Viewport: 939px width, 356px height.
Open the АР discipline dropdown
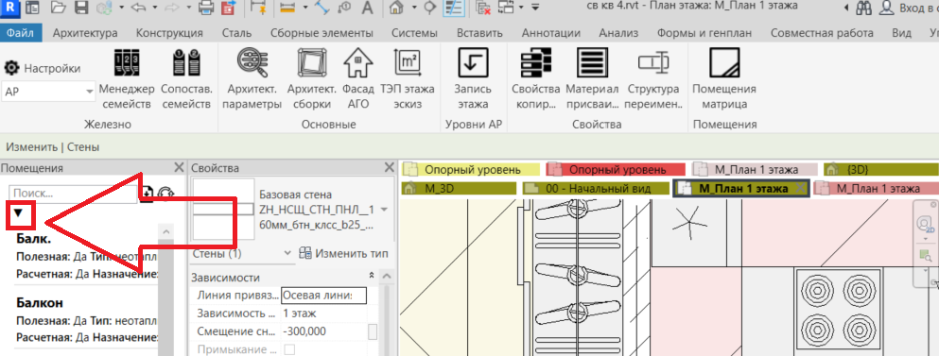point(48,92)
